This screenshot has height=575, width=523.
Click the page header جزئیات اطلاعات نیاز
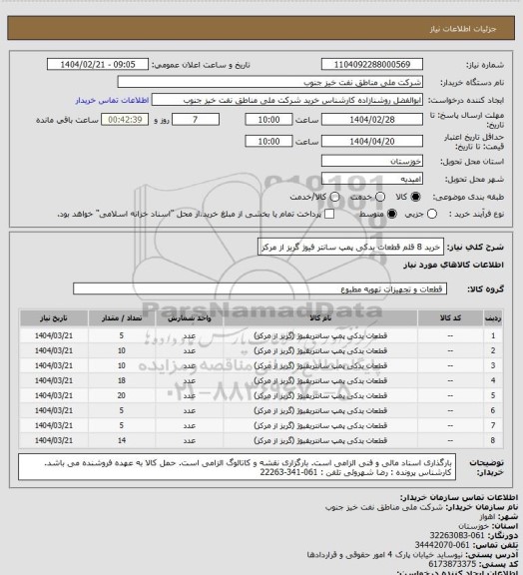pos(463,29)
